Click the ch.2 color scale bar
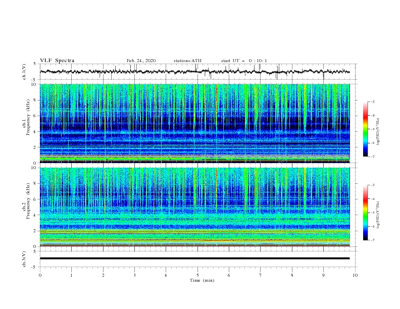400x309 pixels. pos(366,213)
